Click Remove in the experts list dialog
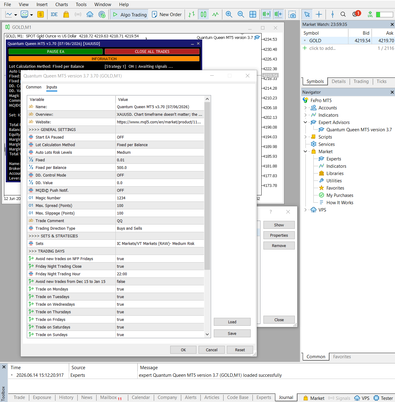The width and height of the screenshot is (395, 402). point(279,246)
